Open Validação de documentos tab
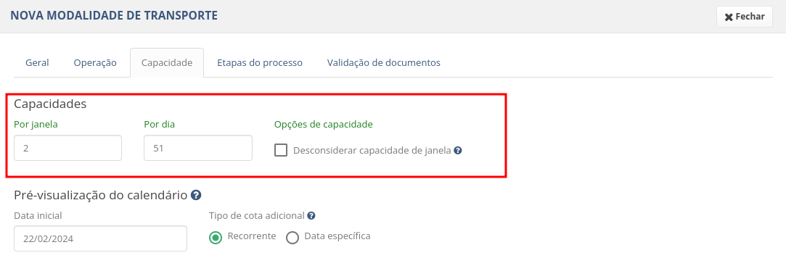 pos(384,62)
